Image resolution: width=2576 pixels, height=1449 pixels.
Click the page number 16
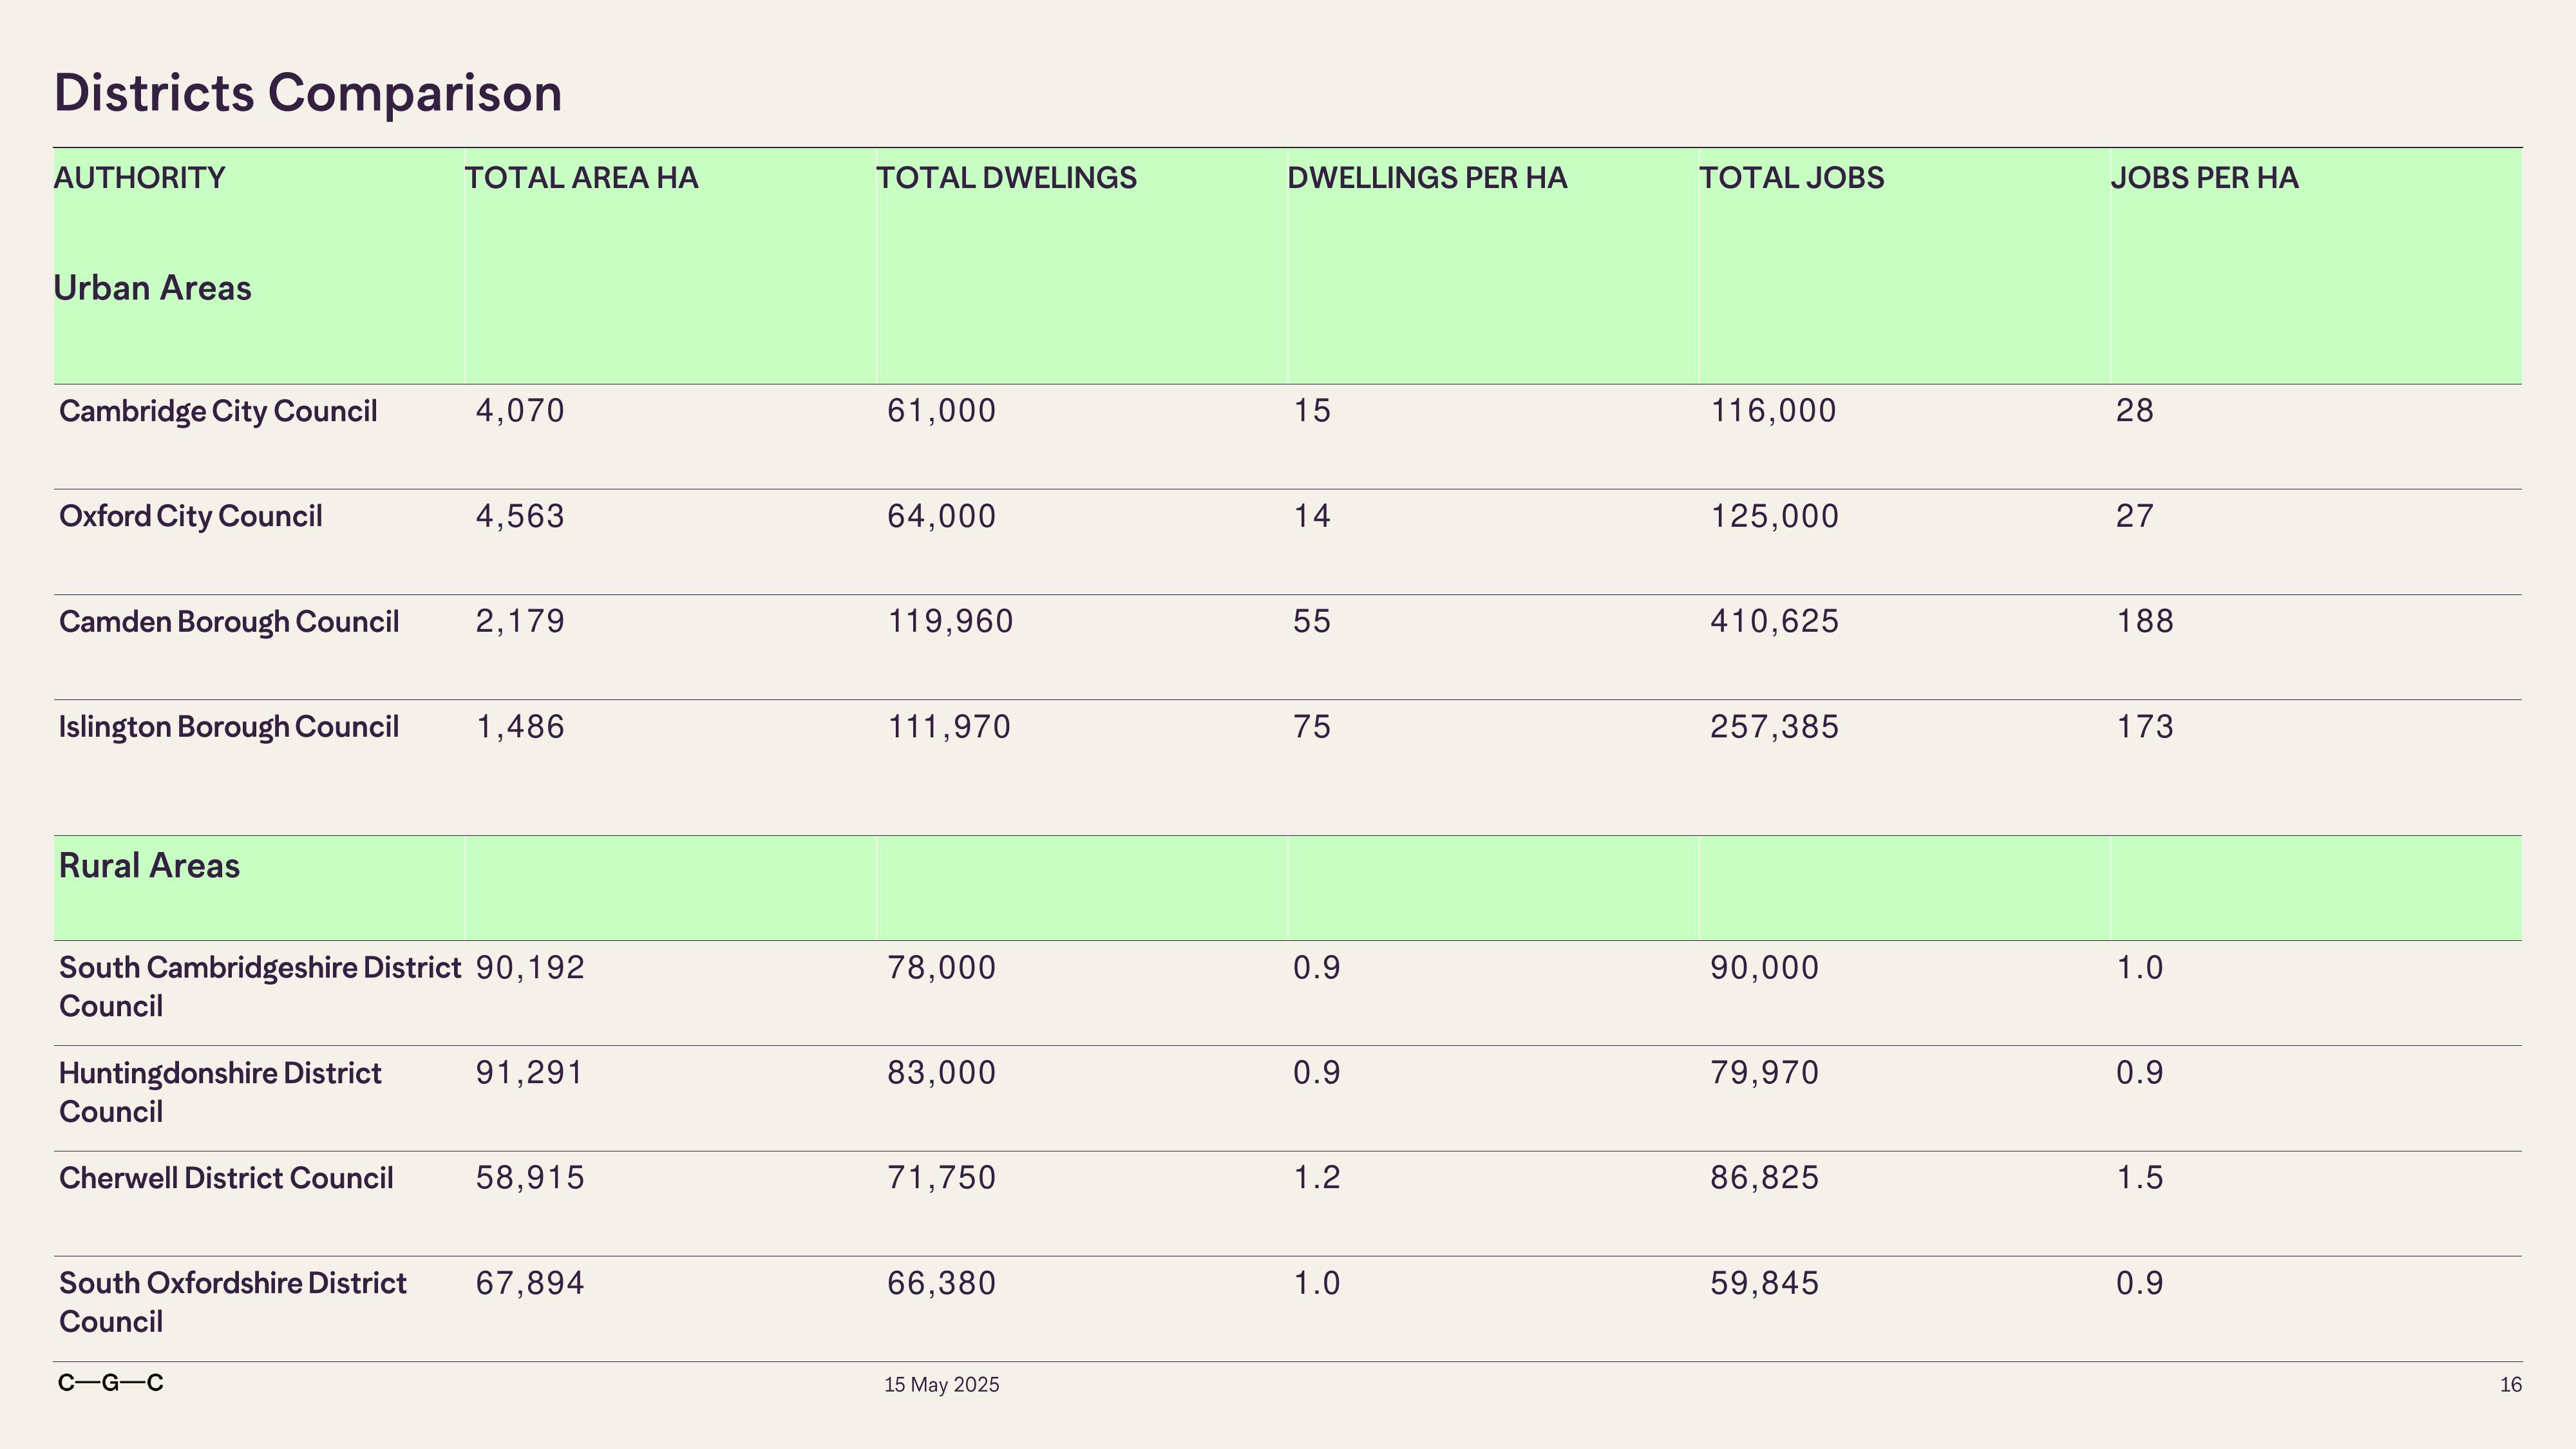pyautogui.click(x=2510, y=1385)
